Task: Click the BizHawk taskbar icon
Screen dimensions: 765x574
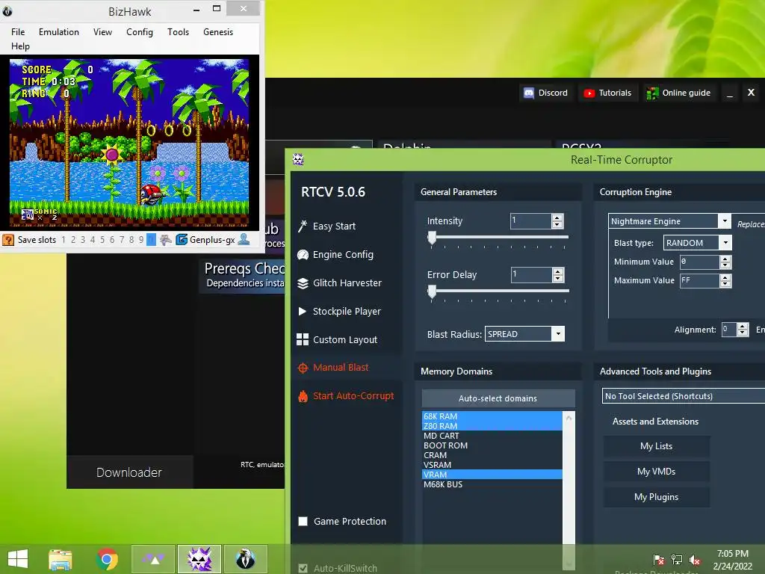Action: tap(245, 559)
